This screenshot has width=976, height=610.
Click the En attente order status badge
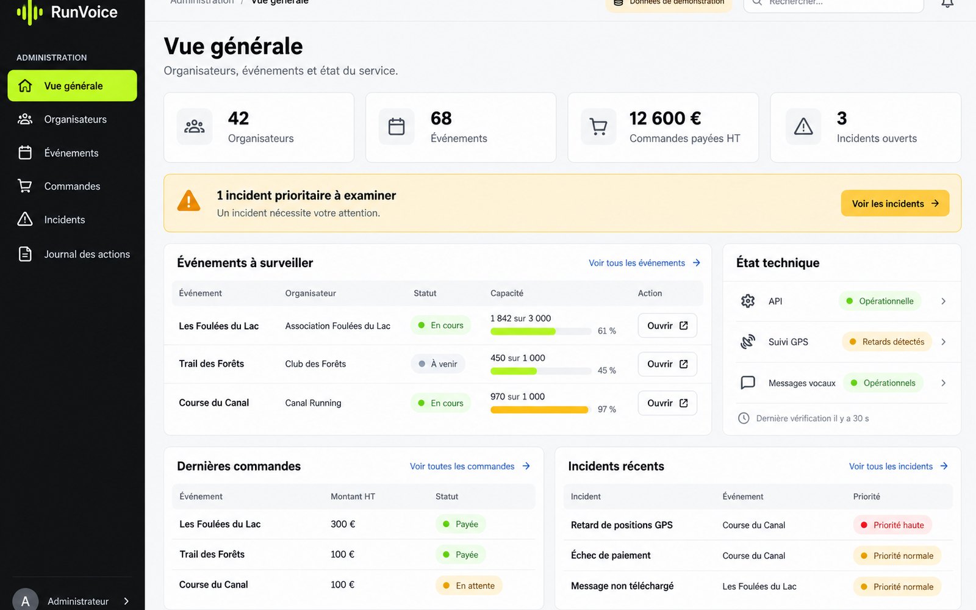point(469,586)
